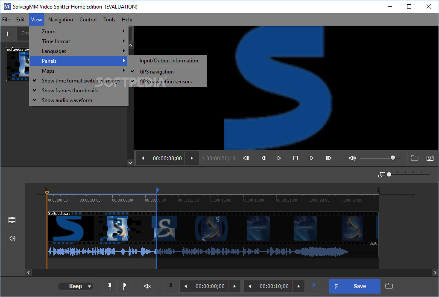Add an end marker flag
The height and width of the screenshot is (297, 439).
[125, 286]
